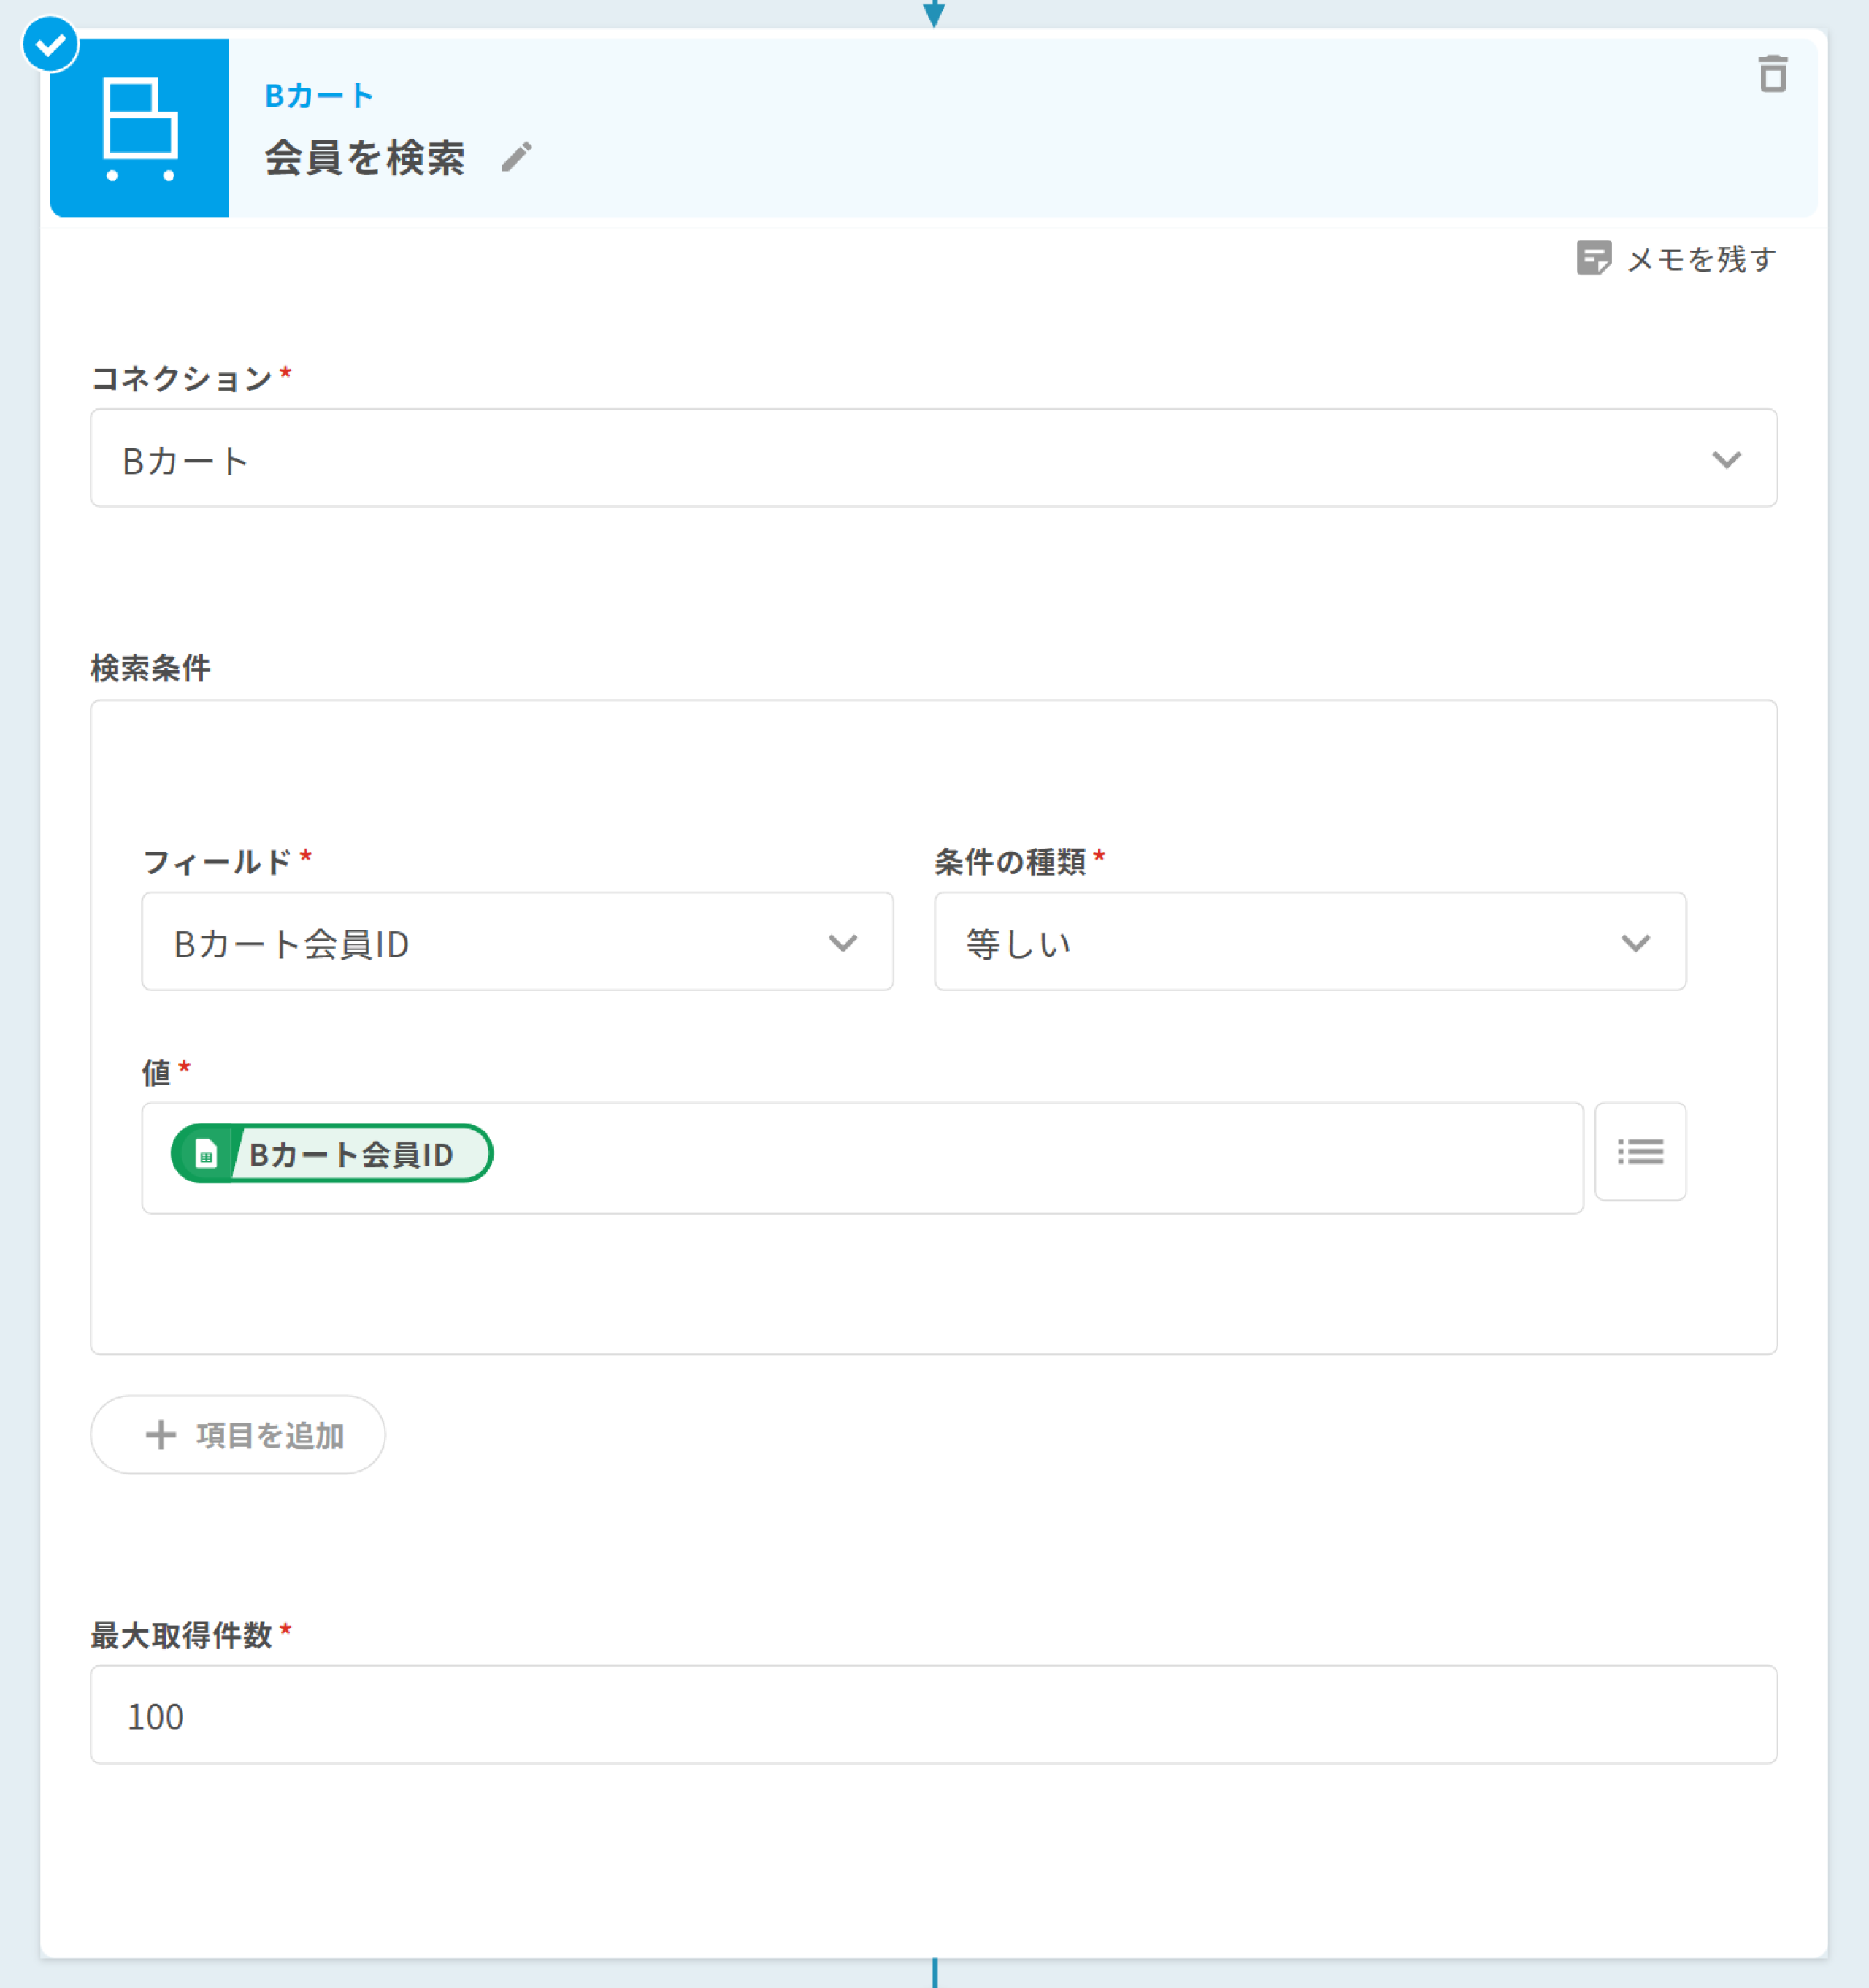Click the 最大取得件数 input field
Viewport: 1869px width, 1988px height.
pyautogui.click(x=932, y=1714)
